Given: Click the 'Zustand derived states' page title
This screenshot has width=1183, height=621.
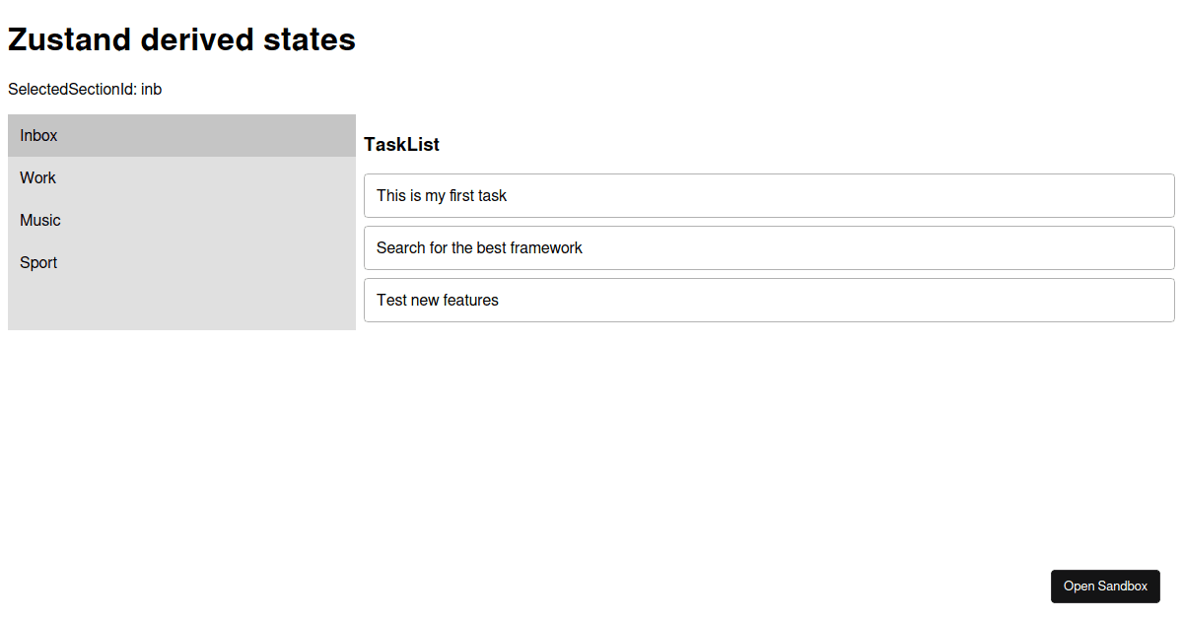Looking at the screenshot, I should (x=181, y=39).
